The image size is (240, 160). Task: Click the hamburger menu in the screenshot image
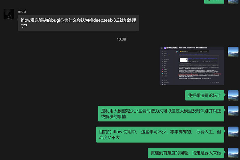162,48
